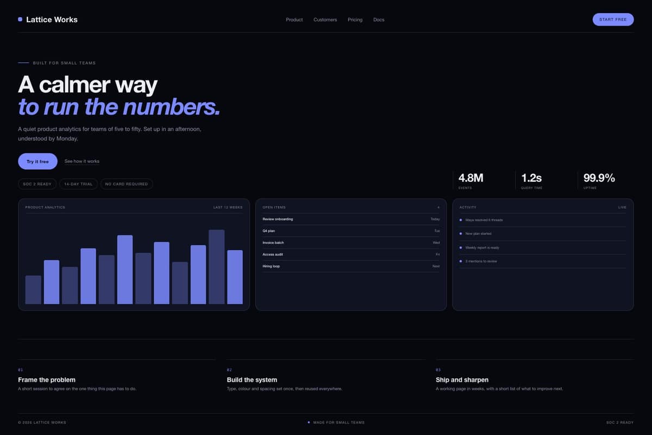
Task: Open the Pricing page link
Action: point(355,20)
